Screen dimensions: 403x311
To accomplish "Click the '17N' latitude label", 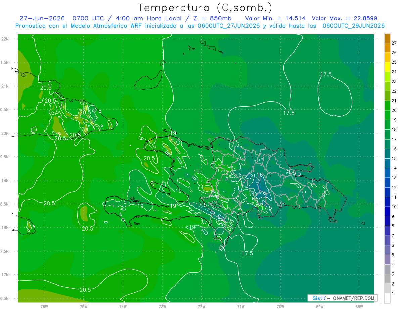I will [x=5, y=275].
